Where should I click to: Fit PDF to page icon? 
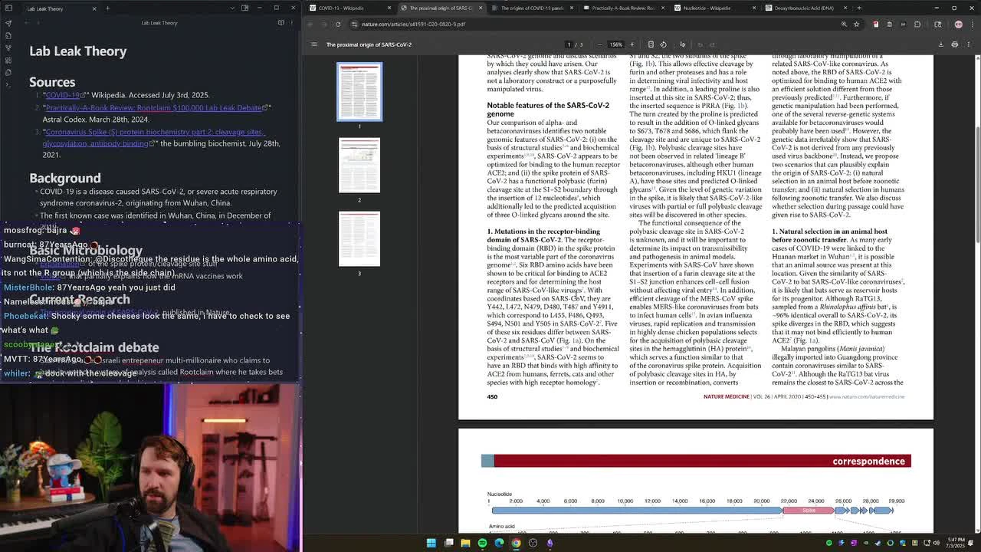point(651,44)
